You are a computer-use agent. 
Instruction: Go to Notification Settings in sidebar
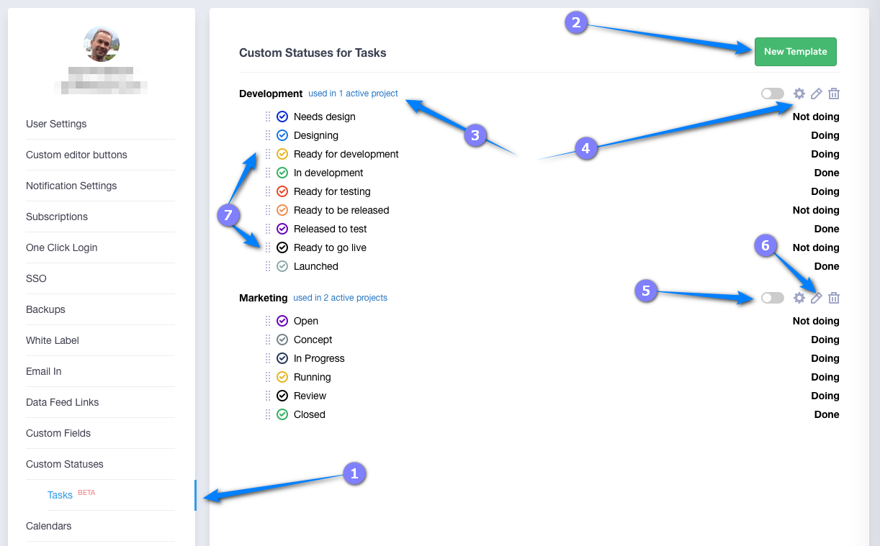[x=71, y=186]
